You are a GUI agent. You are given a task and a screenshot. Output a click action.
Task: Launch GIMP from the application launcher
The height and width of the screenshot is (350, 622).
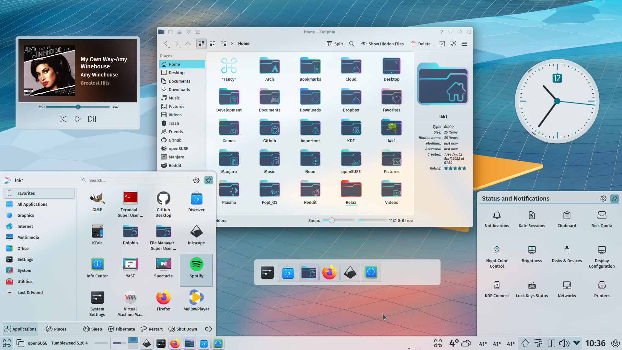click(97, 201)
